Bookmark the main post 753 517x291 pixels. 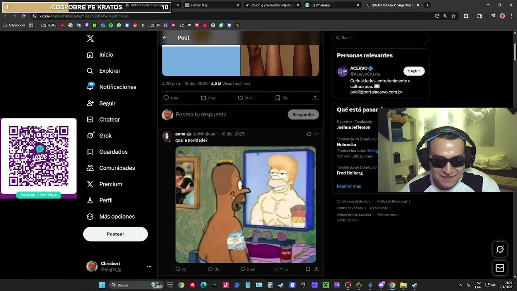pos(282,98)
